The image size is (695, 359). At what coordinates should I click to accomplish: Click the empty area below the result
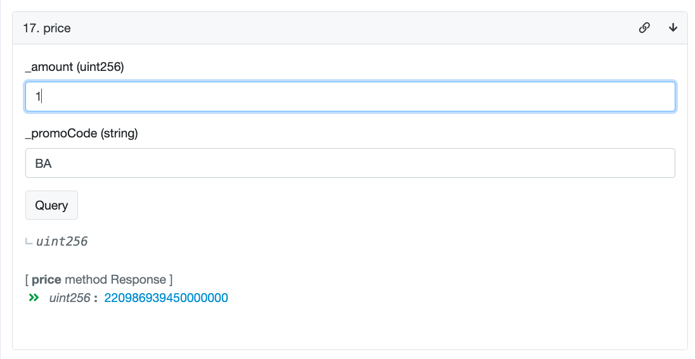click(x=349, y=328)
